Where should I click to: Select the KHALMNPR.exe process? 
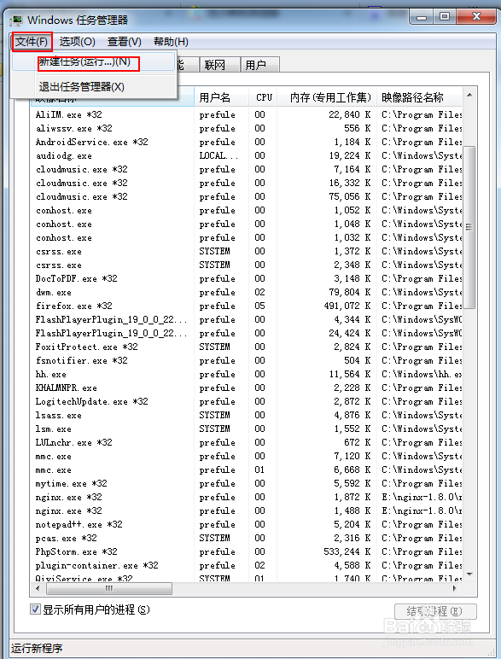(247, 388)
